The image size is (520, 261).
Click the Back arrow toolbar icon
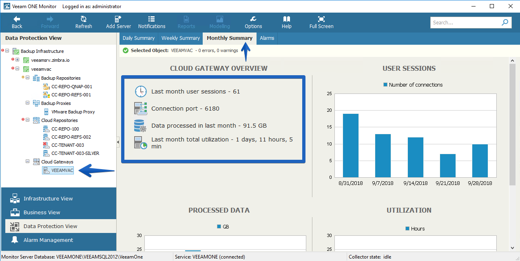(x=17, y=19)
